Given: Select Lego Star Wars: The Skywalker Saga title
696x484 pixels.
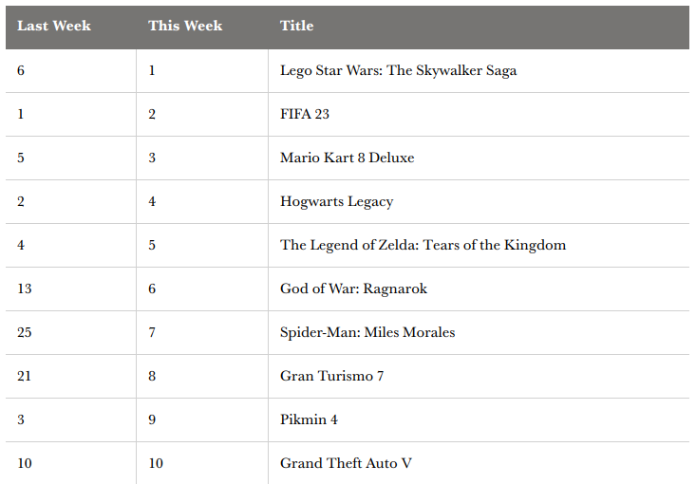Looking at the screenshot, I should pos(398,70).
